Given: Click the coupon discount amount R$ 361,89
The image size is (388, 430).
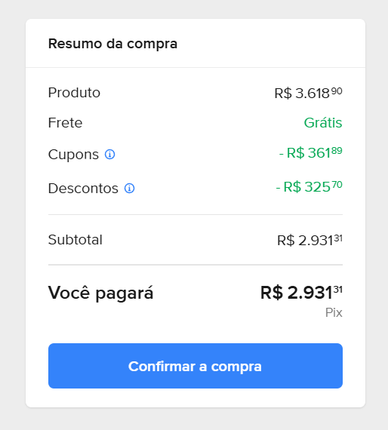Looking at the screenshot, I should (x=310, y=152).
